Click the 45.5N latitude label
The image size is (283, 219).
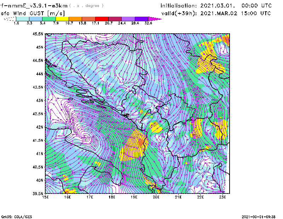(38, 34)
